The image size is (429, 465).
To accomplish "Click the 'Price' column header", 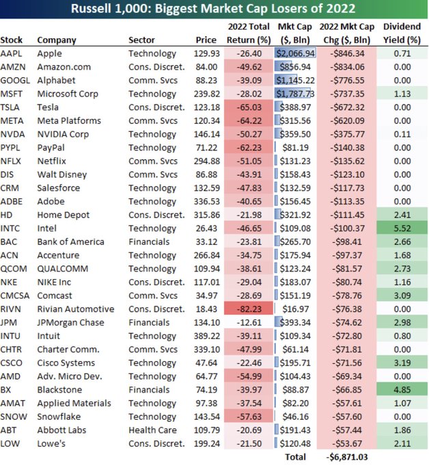I will click(x=206, y=40).
